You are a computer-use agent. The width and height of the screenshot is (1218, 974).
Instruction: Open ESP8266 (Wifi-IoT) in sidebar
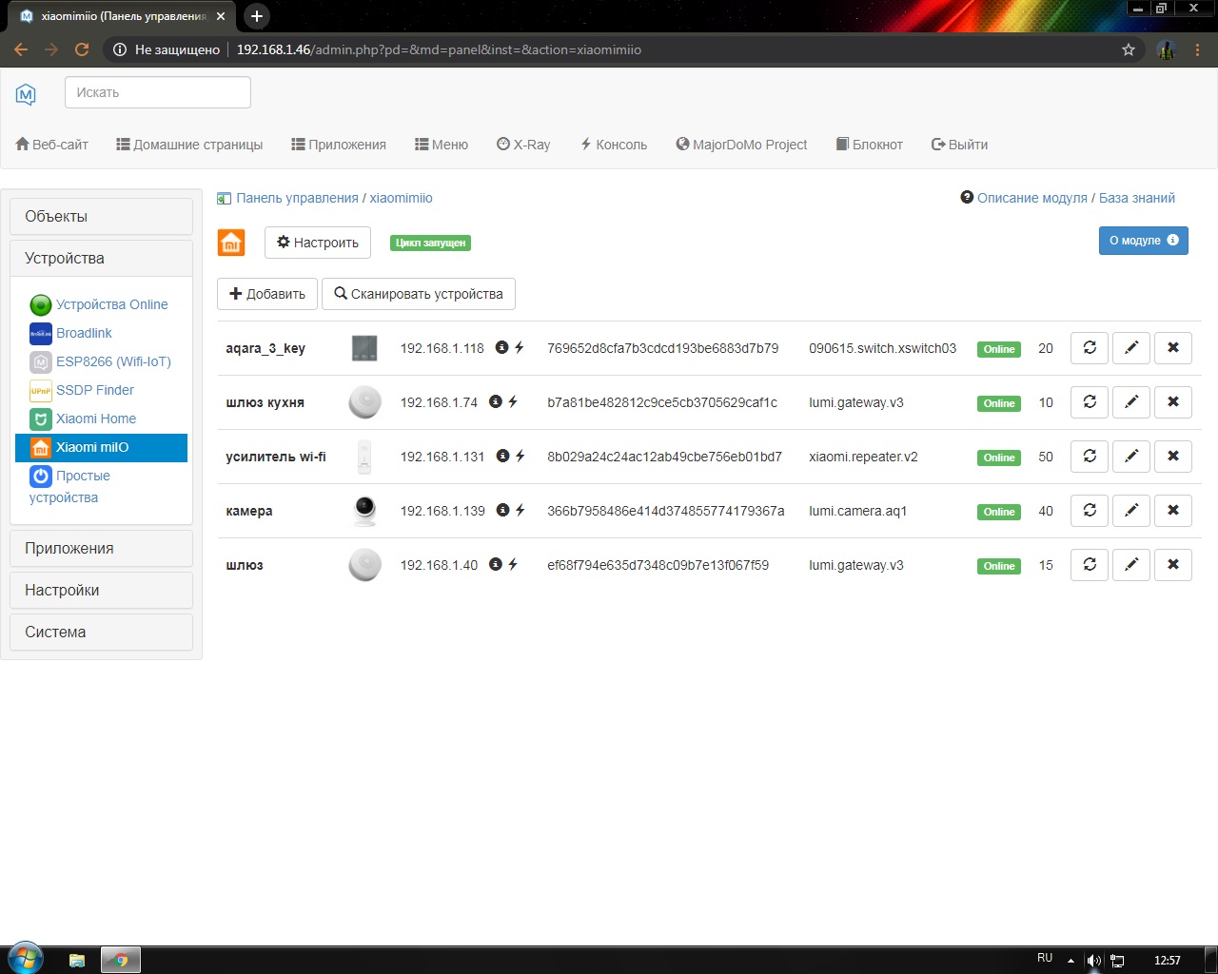tap(113, 361)
